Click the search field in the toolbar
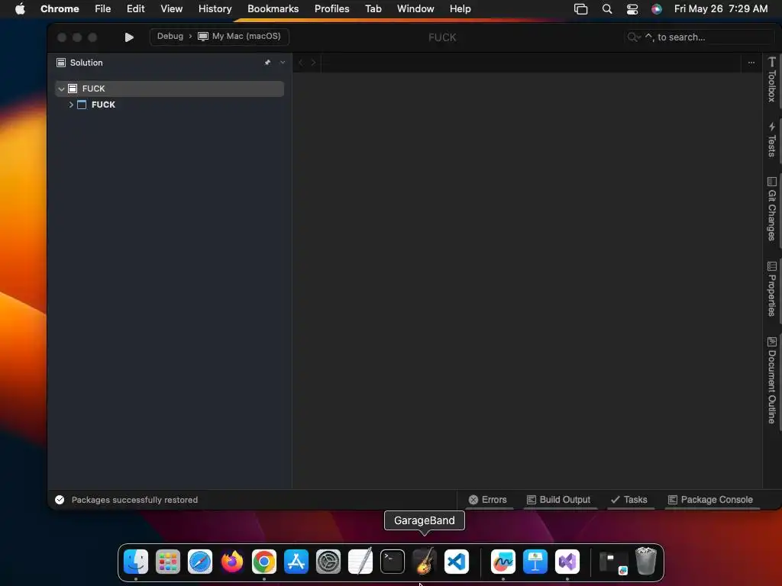Image resolution: width=782 pixels, height=586 pixels. tap(698, 37)
